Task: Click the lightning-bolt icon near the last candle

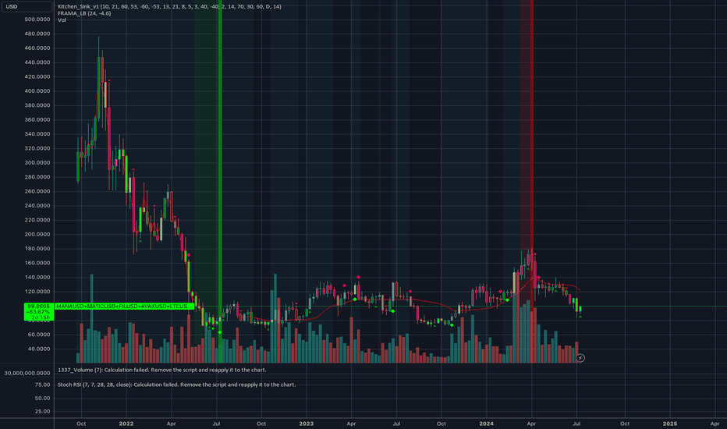Action: tap(580, 358)
